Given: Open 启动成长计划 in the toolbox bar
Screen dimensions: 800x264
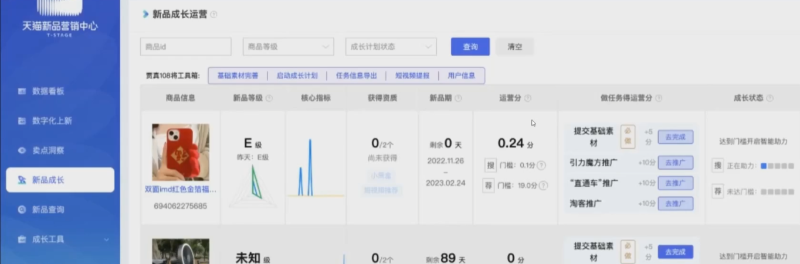Looking at the screenshot, I should (297, 76).
